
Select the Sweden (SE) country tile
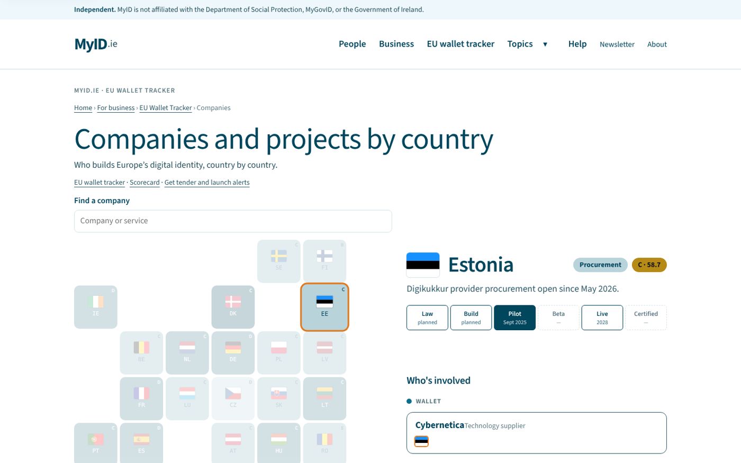[279, 261]
